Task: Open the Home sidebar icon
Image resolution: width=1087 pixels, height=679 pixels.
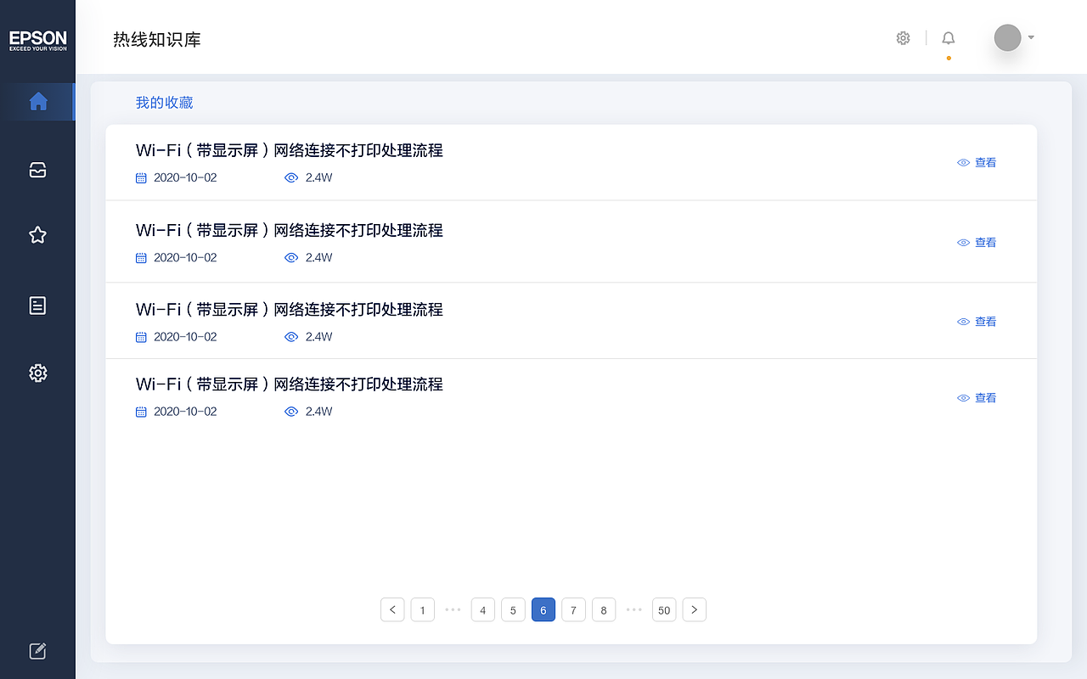Action: pos(38,102)
